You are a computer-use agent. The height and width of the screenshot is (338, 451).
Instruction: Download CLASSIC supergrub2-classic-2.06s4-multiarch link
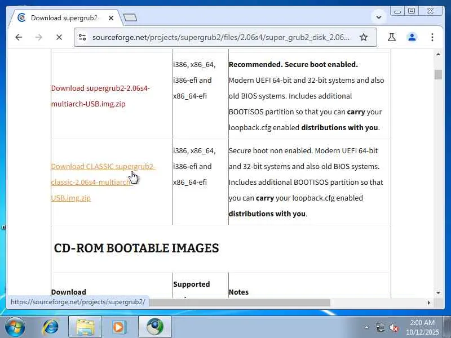103,182
